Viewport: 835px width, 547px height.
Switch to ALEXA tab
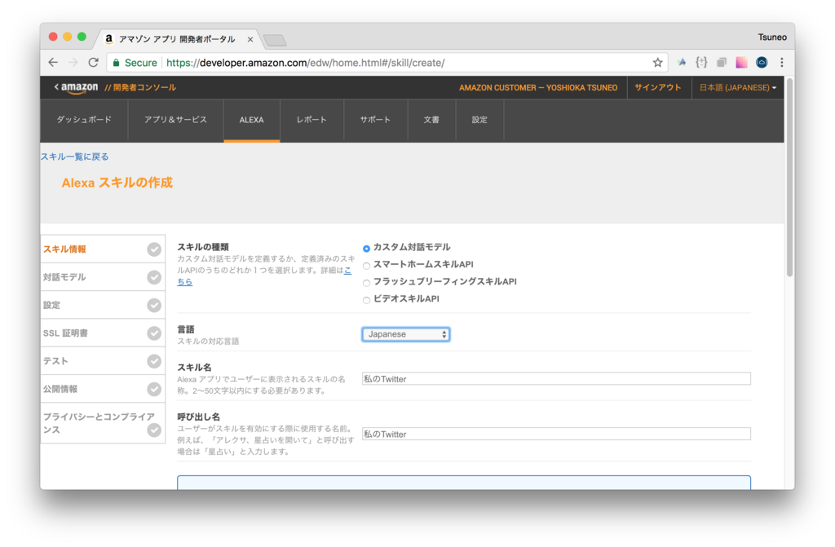251,120
